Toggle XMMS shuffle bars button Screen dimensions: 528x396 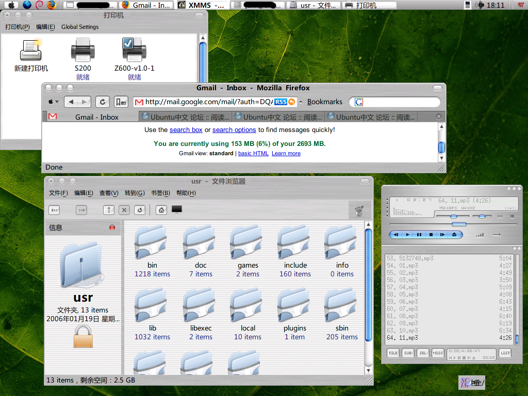pyautogui.click(x=480, y=235)
